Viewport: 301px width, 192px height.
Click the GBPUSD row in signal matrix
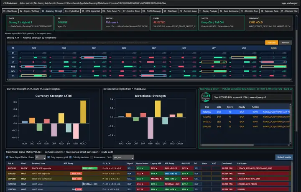click(x=148, y=179)
